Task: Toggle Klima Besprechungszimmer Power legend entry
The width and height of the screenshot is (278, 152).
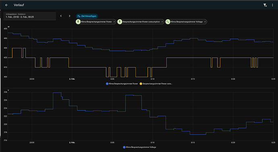Action: 122,84
